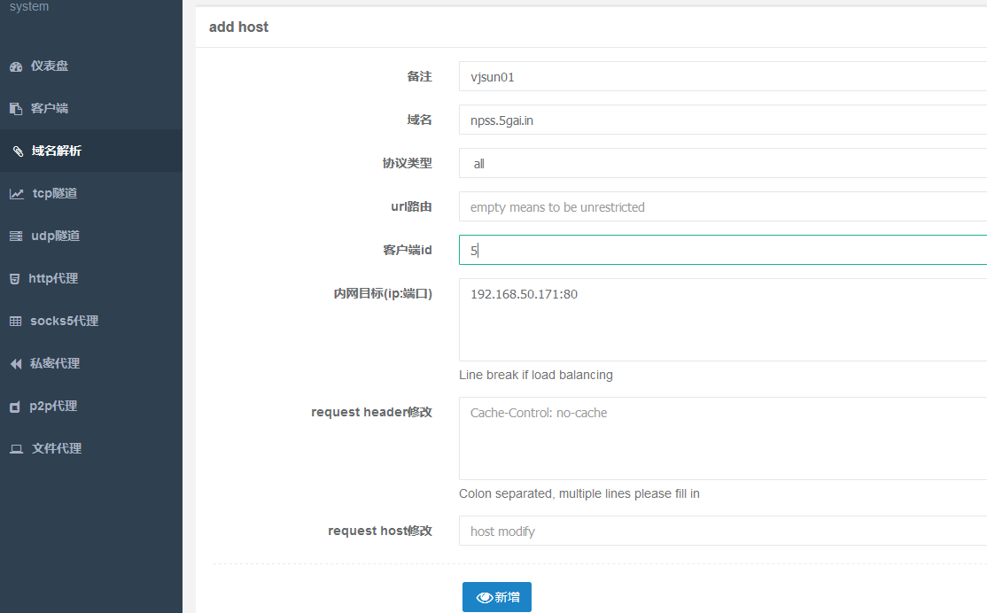
Task: Click the blue 新增 submit button
Action: (x=496, y=597)
